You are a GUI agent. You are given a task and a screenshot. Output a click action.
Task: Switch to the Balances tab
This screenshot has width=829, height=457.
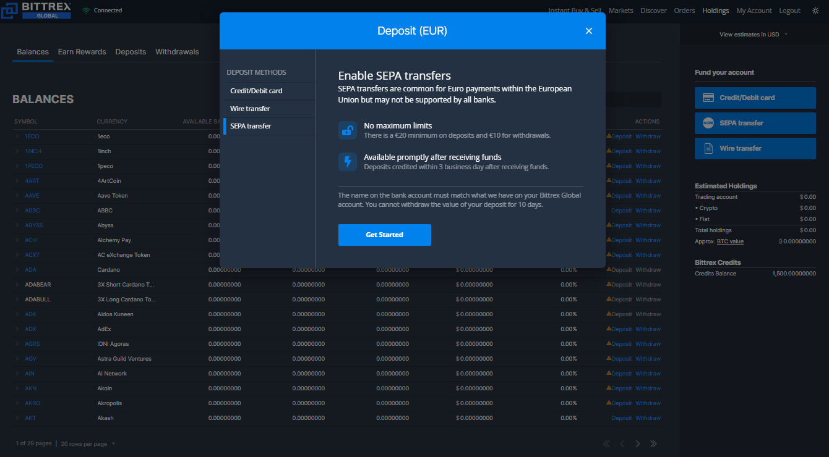33,52
